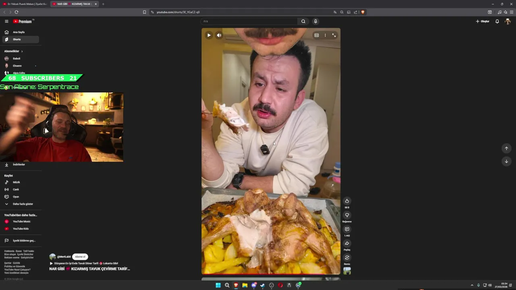Click the zoom icon in the address bar
The width and height of the screenshot is (516, 290).
[342, 12]
